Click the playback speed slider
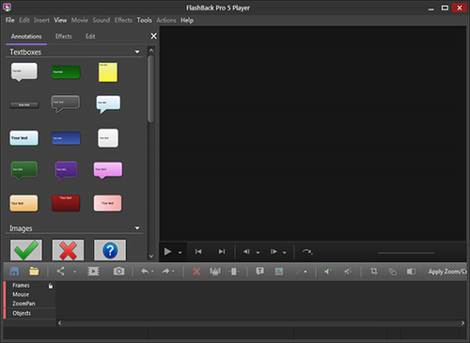Viewport: 470px width, 343px height. pos(406,253)
